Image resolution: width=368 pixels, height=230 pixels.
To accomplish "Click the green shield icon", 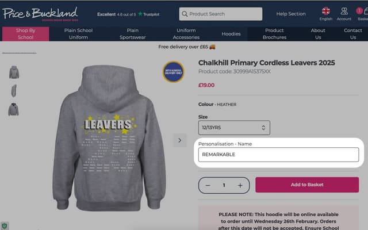I will (x=5, y=226).
